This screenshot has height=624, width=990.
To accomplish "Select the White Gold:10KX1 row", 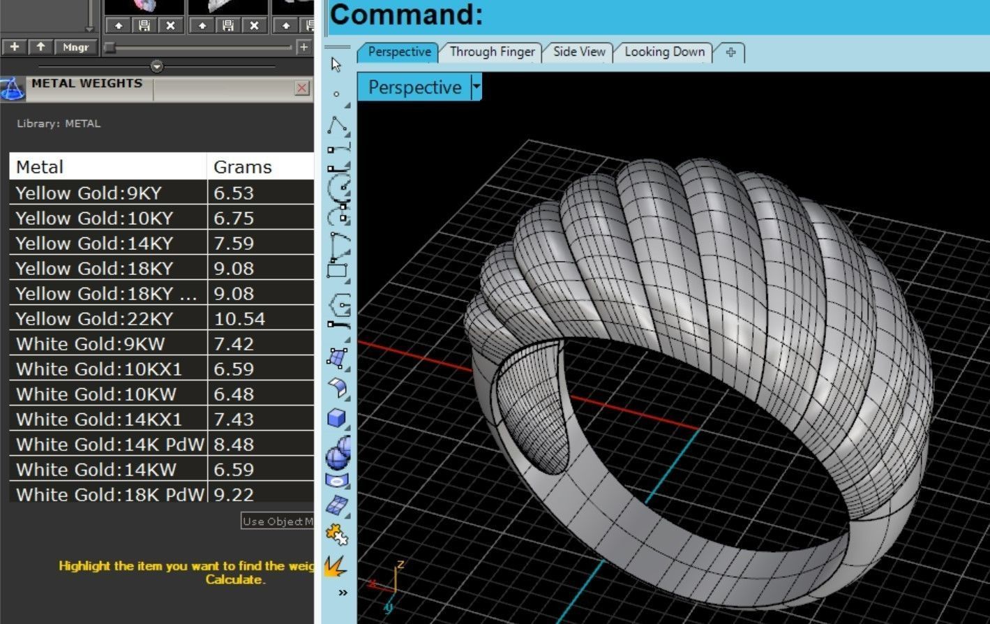I will 162,369.
